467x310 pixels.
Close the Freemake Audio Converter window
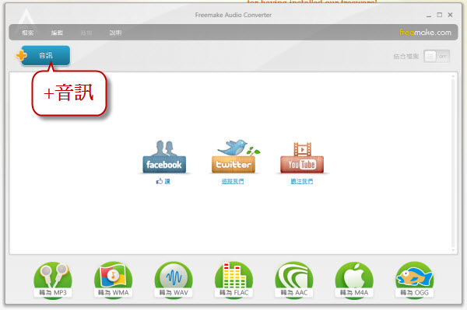[451, 15]
